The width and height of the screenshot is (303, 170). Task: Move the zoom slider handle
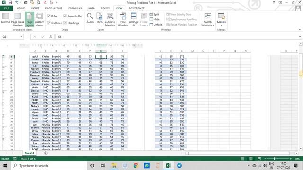(275, 159)
